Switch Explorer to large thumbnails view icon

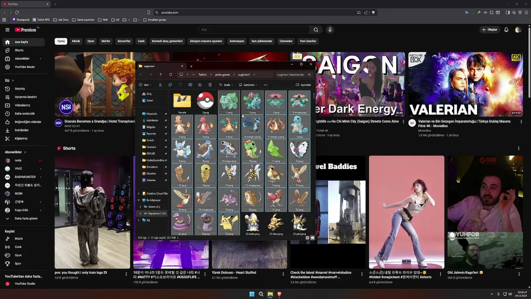[312, 238]
